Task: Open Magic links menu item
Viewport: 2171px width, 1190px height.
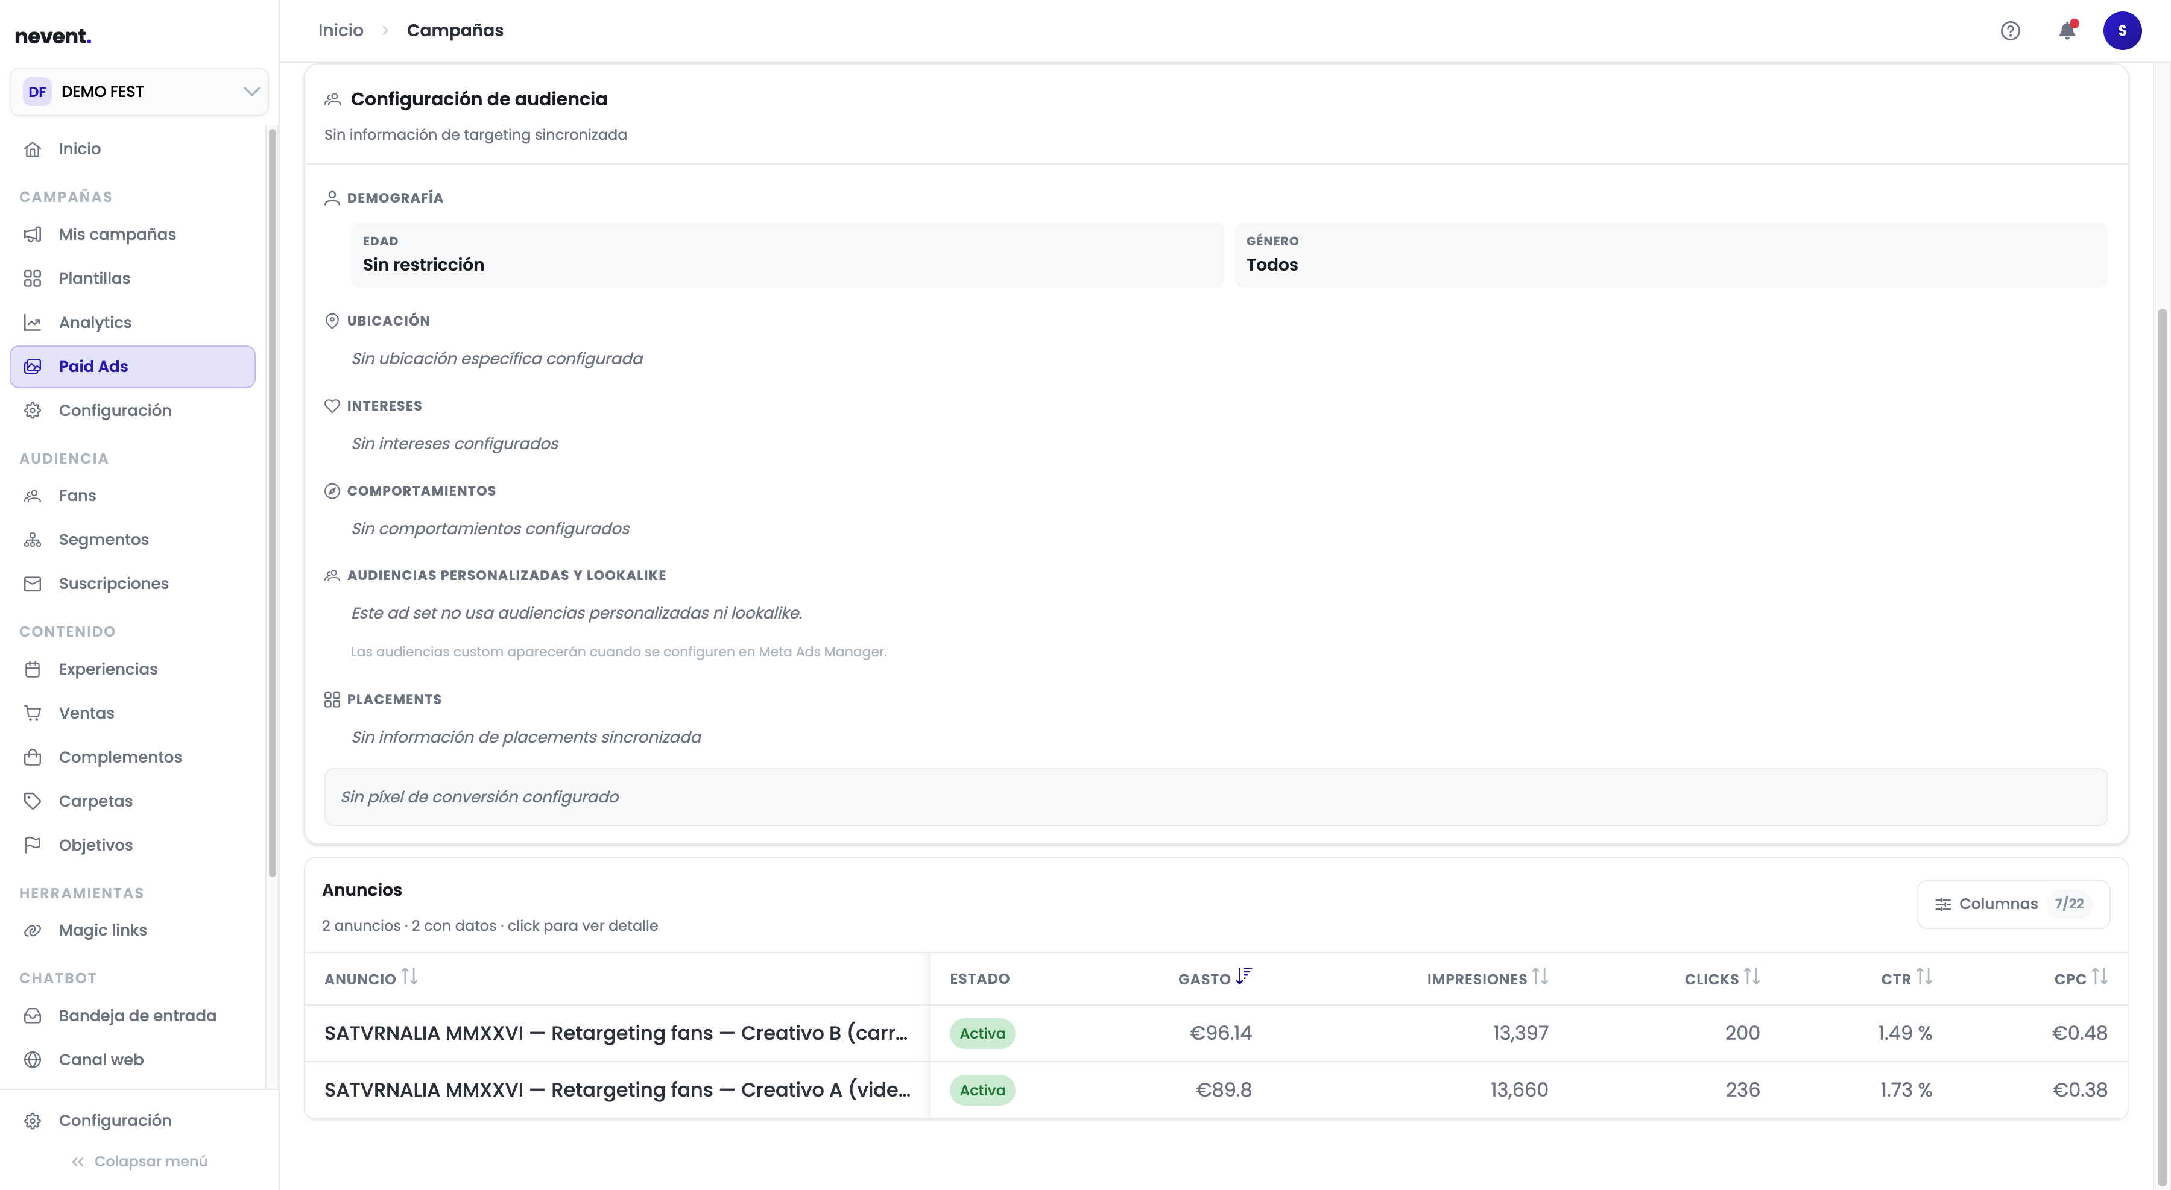Action: click(x=132, y=931)
